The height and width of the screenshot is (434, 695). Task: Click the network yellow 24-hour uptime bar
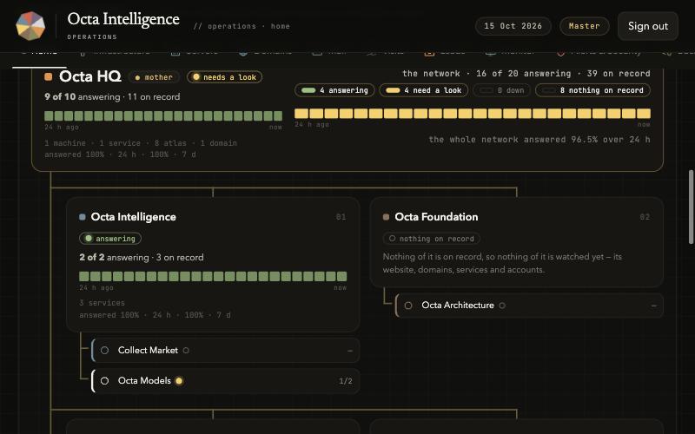pyautogui.click(x=473, y=114)
